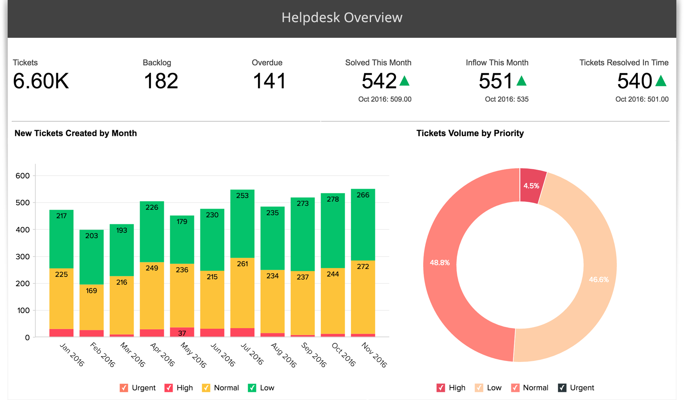Select the yellow bar segment labeled 272
Viewport: 684px width, 400px height.
click(363, 297)
